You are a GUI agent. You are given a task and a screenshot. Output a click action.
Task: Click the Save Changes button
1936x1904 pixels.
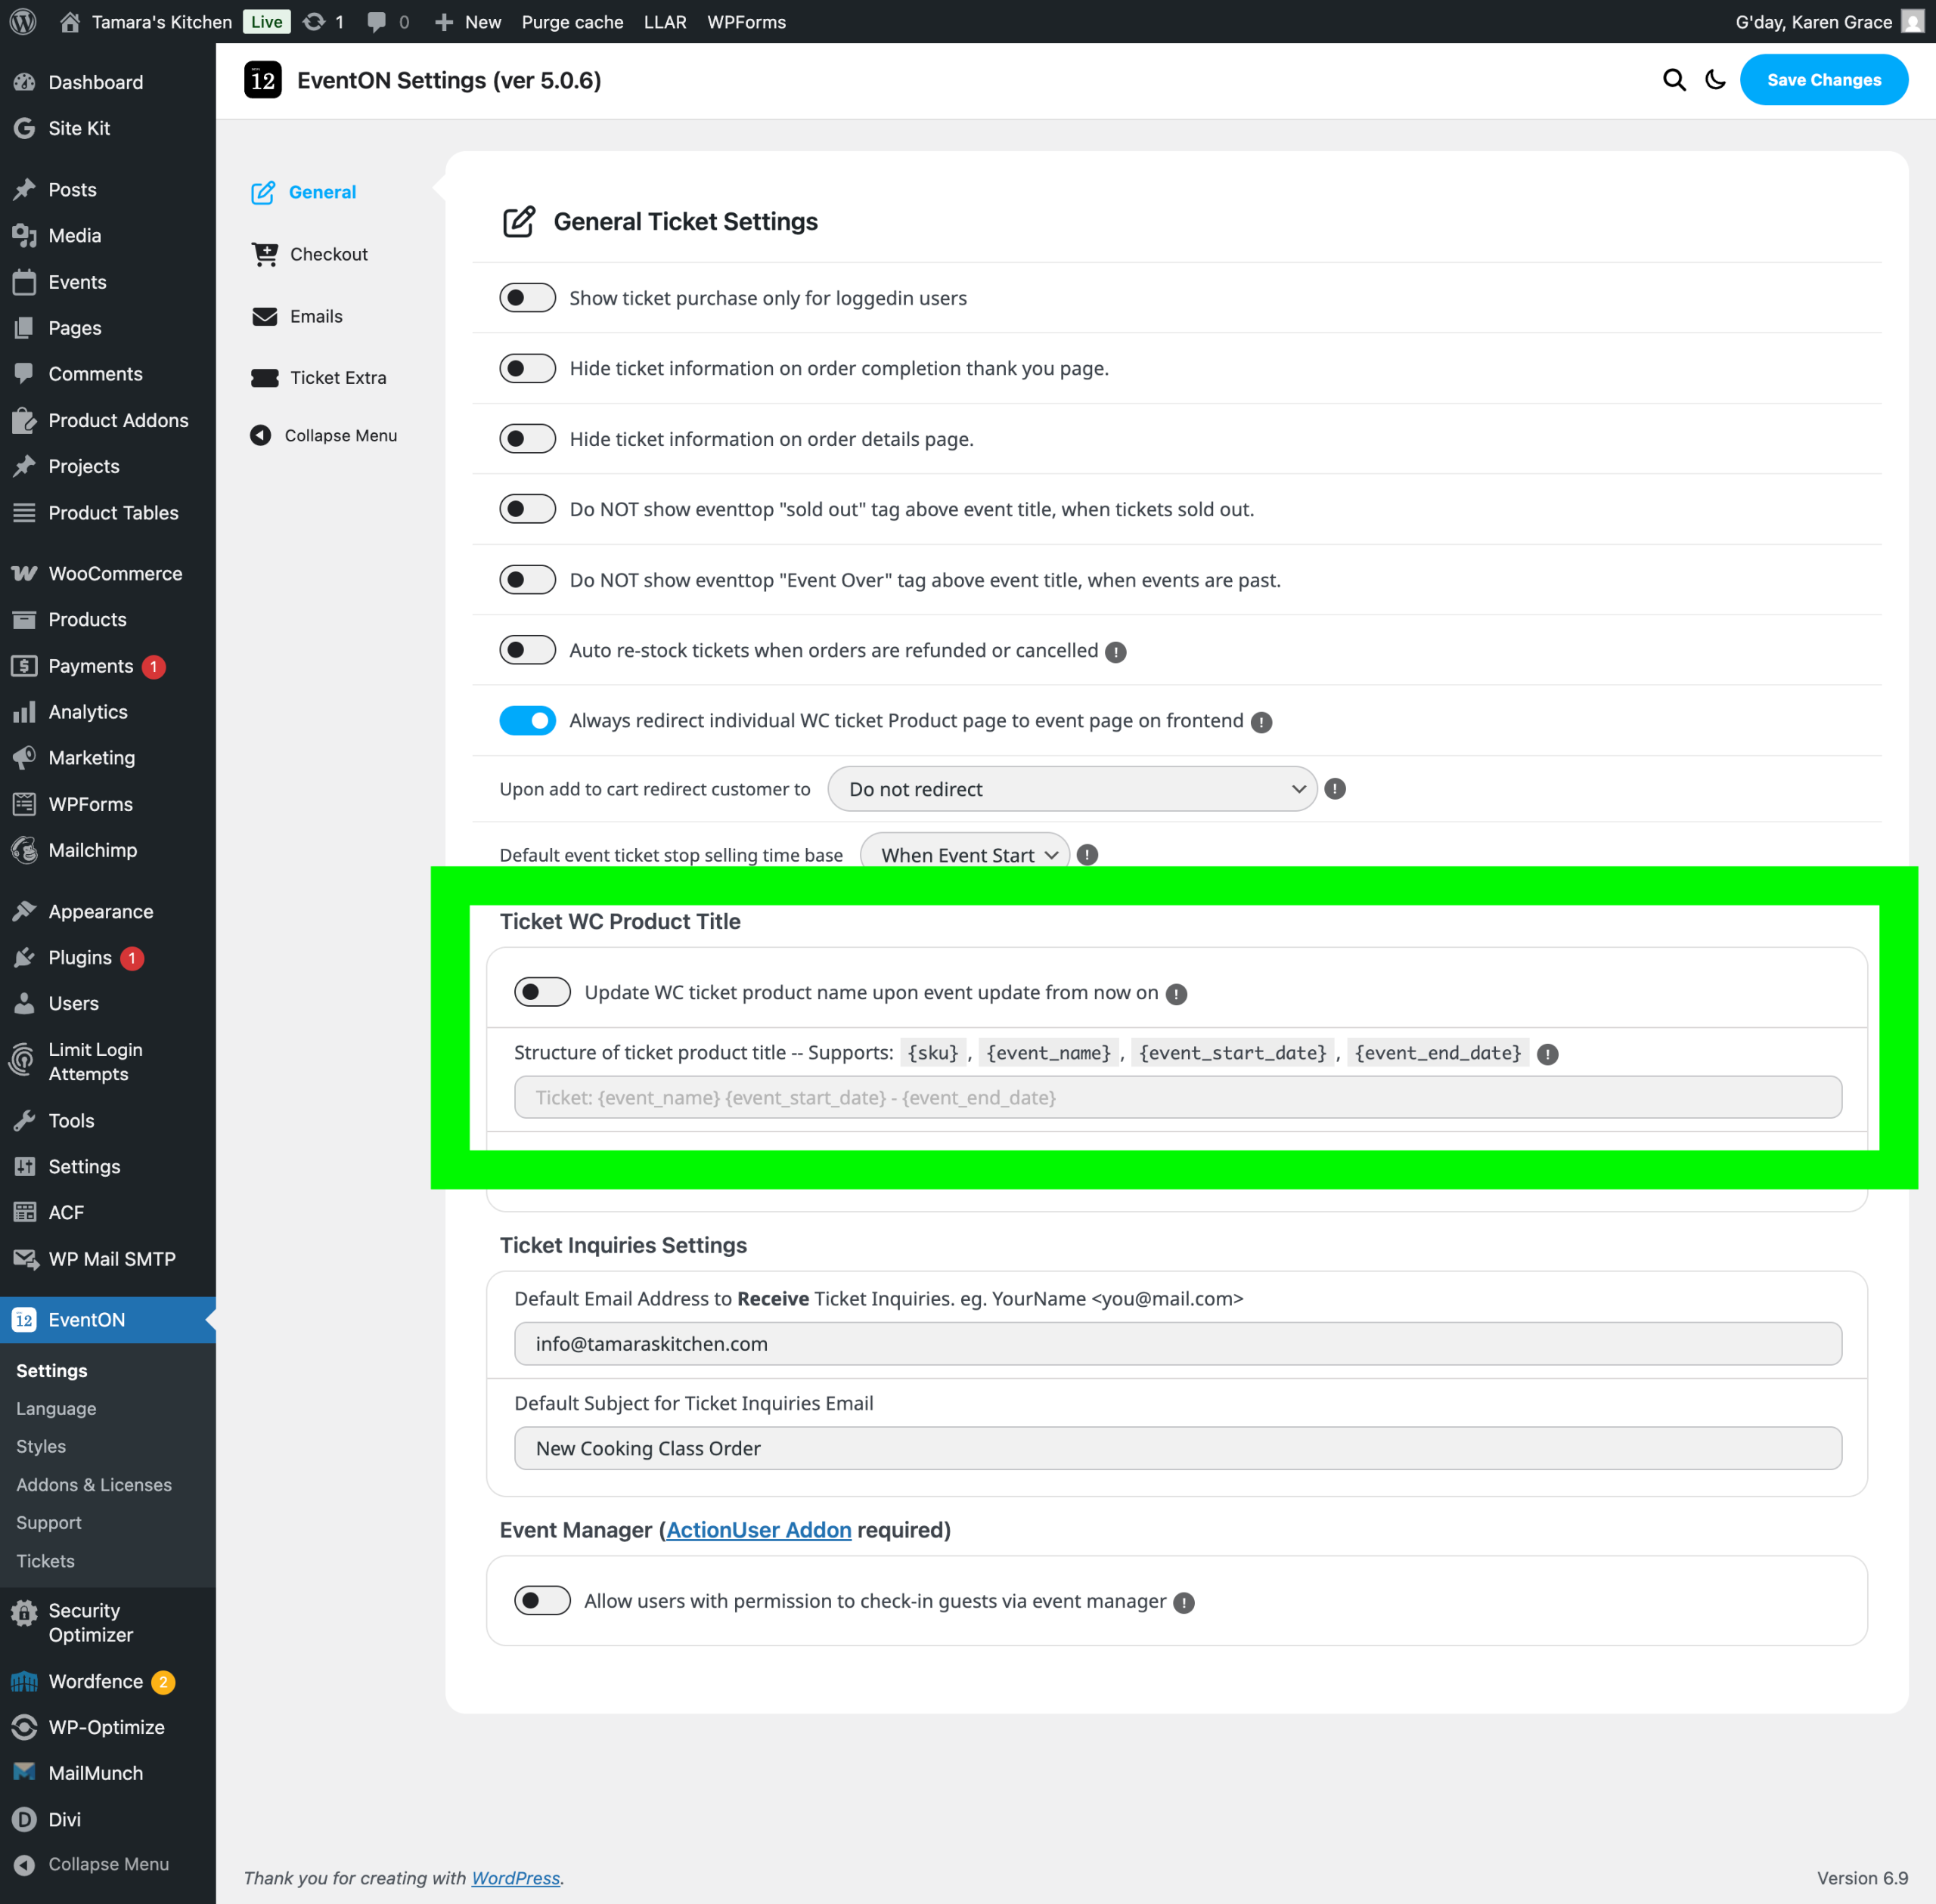click(1823, 80)
